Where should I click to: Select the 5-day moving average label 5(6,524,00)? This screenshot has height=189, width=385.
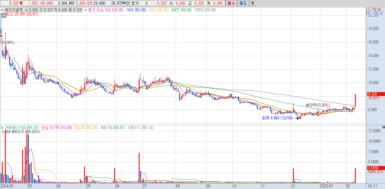[114, 10]
